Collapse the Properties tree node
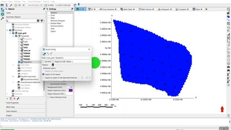Viewport: 231px width, 130px height. click(13, 36)
